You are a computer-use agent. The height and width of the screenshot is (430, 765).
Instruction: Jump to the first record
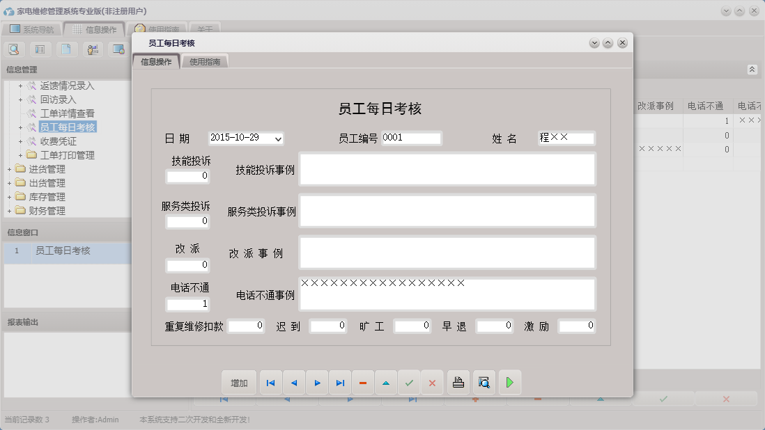pos(270,382)
